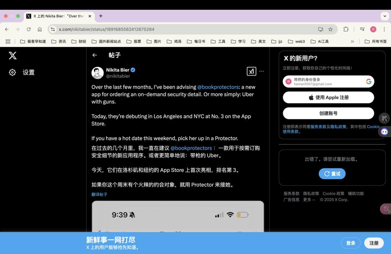Screen dimensions: 391x254
Task: Click the back arrow beside 帖子
Action: click(94, 55)
